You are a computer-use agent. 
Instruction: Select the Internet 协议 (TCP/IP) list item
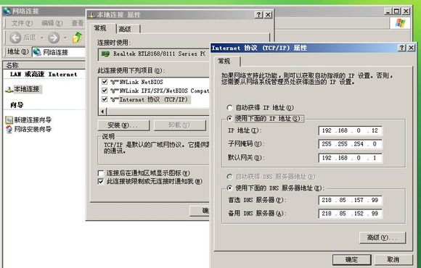154,100
